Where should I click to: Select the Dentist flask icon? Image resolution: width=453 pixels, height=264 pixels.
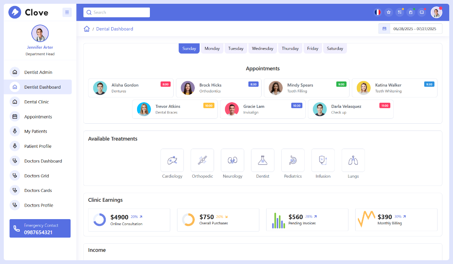click(x=263, y=160)
